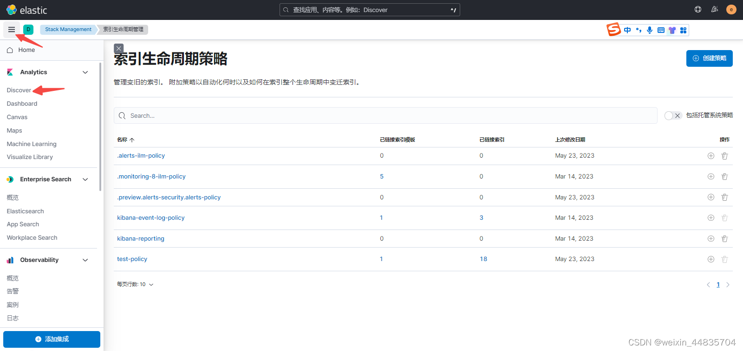Add kibana-event-log-policy to index template
The height and width of the screenshot is (351, 743).
coord(711,218)
